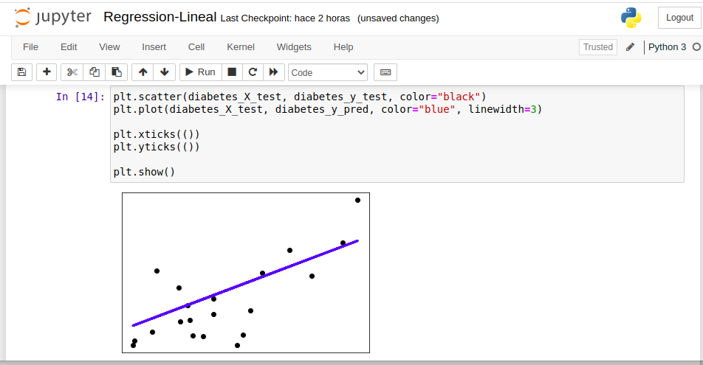The image size is (703, 365).
Task: Cut selected cells with scissors icon
Action: (72, 72)
